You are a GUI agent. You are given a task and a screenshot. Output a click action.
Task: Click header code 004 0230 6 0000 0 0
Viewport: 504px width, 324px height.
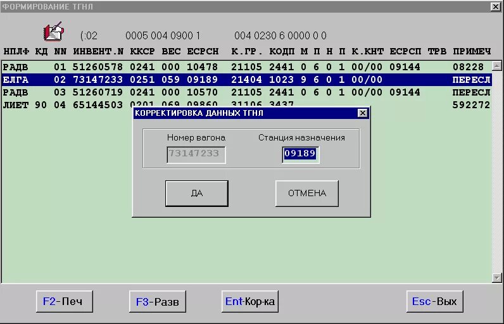point(280,35)
